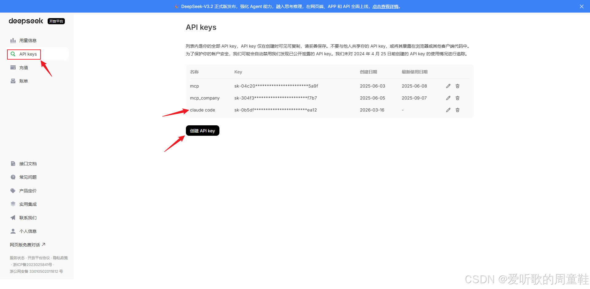Open the external link arrow for web chat

[x=43, y=244]
